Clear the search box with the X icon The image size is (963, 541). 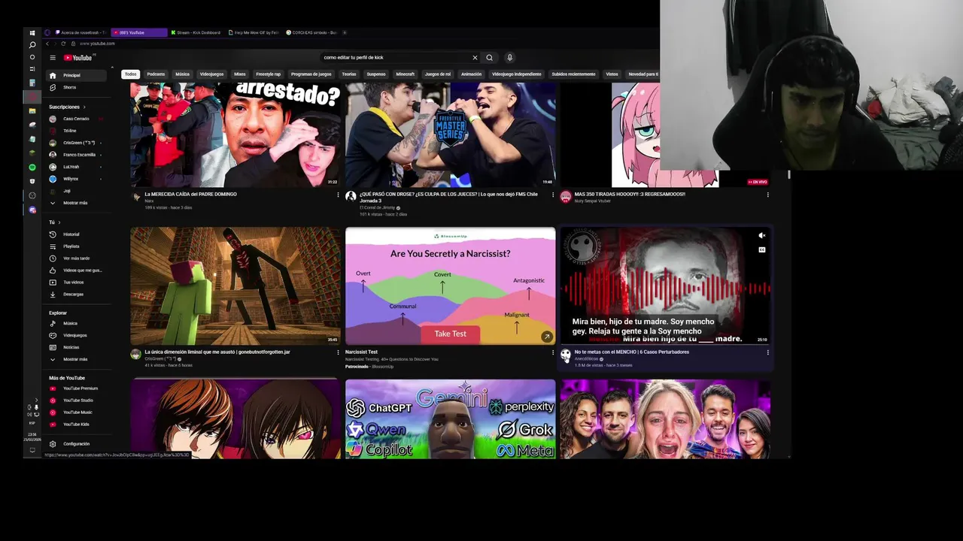pyautogui.click(x=475, y=58)
